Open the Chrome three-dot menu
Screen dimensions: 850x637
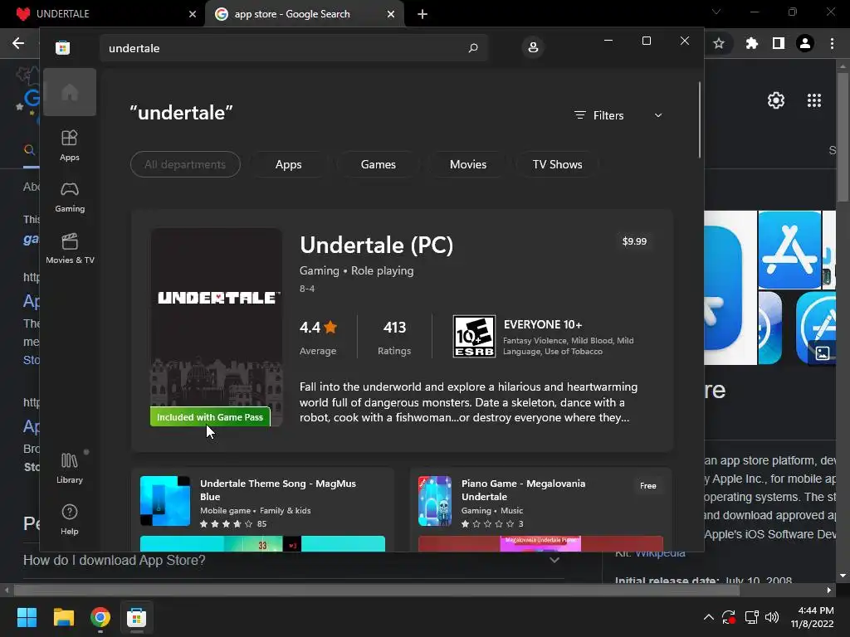(x=832, y=43)
